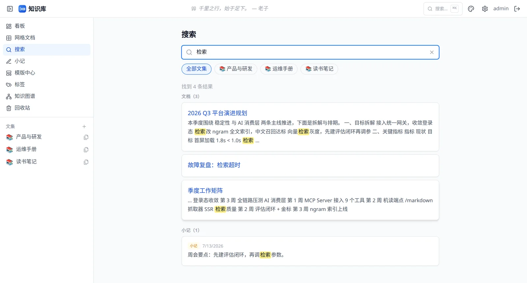Click the 搜索 page heading
Image resolution: width=527 pixels, height=283 pixels.
[189, 35]
